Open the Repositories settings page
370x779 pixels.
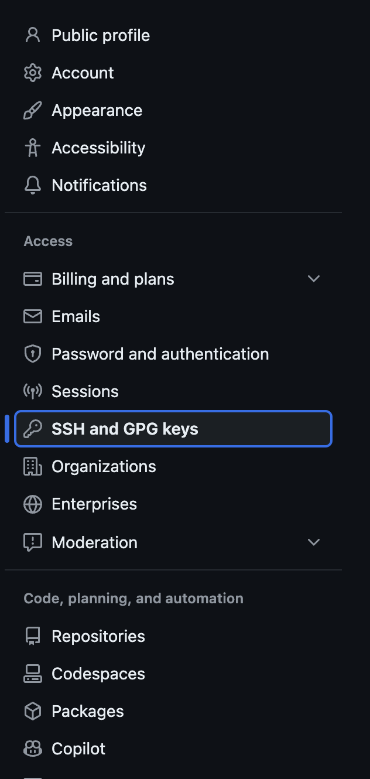(98, 636)
